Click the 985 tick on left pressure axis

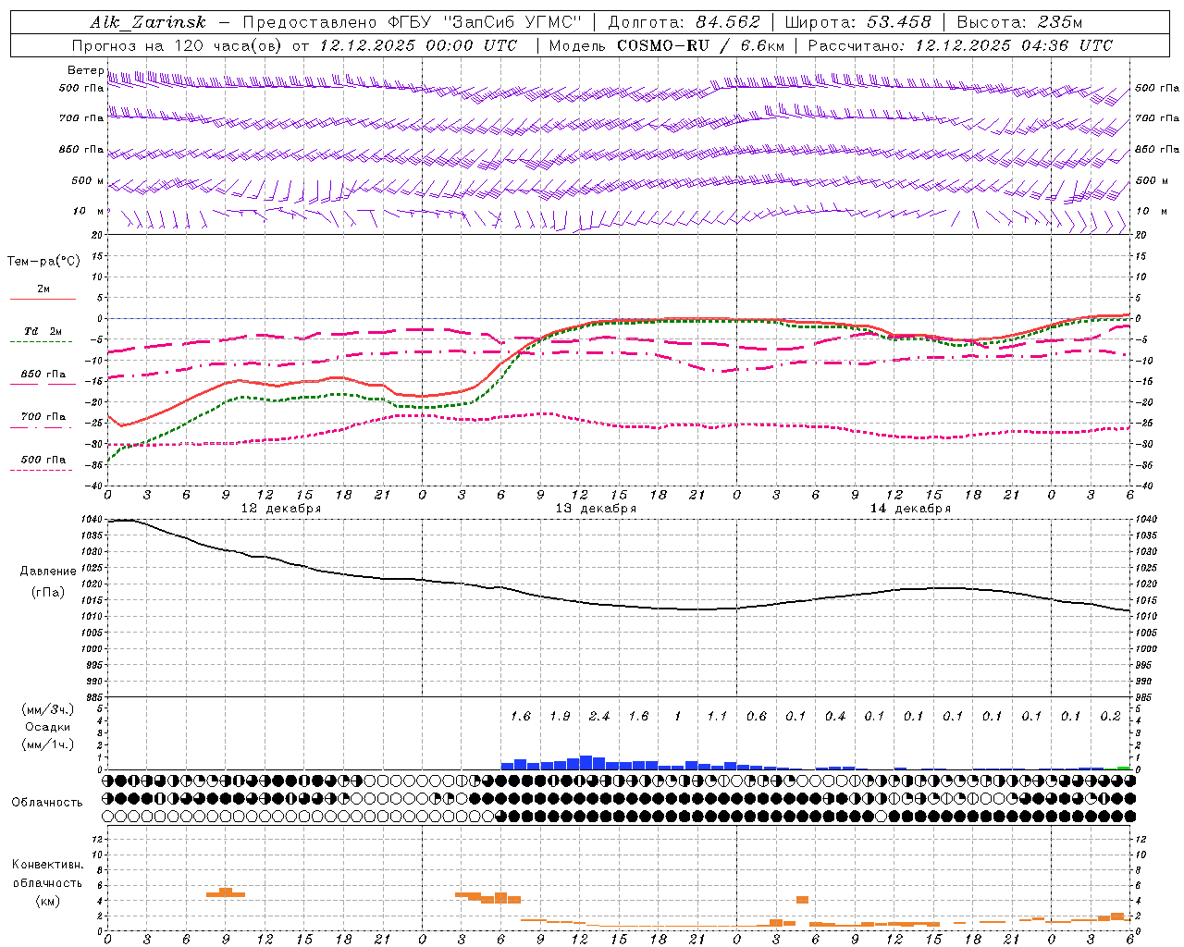click(x=92, y=697)
